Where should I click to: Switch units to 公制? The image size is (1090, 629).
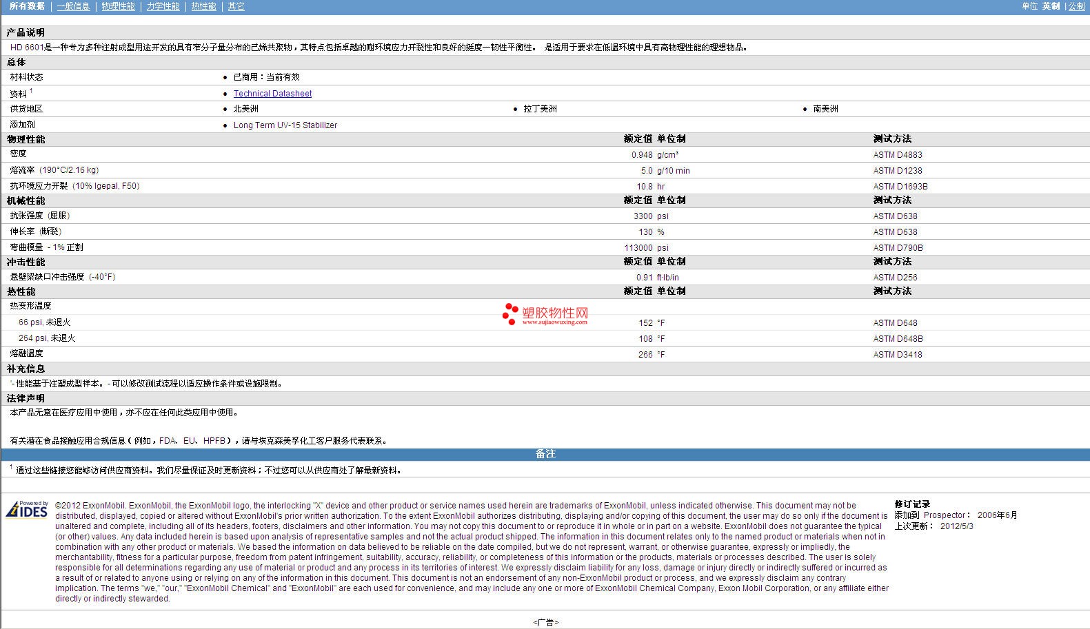click(1076, 6)
